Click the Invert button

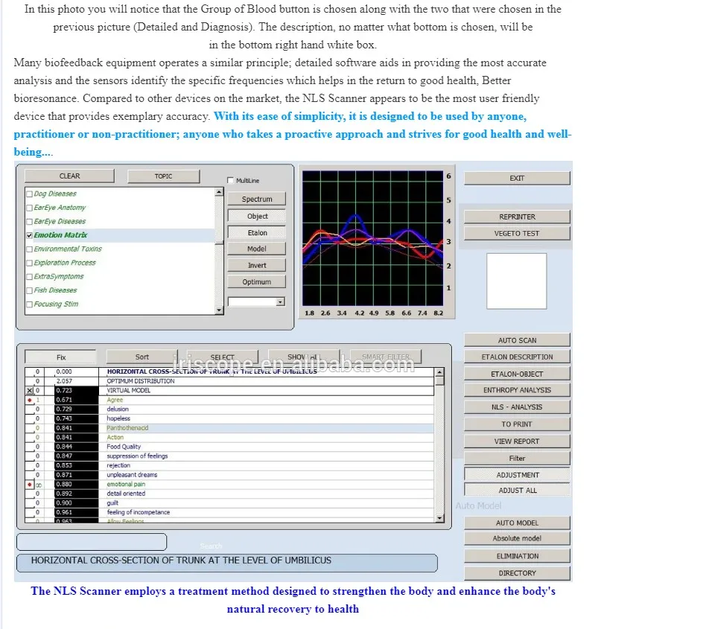(x=257, y=265)
